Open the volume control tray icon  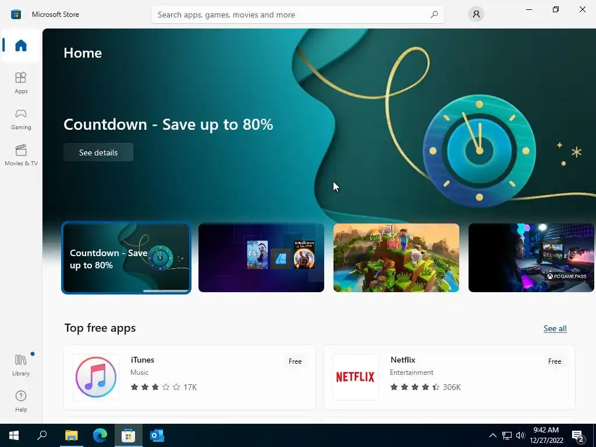tap(520, 435)
